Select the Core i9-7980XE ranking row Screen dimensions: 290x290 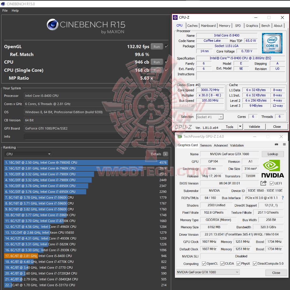tap(86, 163)
